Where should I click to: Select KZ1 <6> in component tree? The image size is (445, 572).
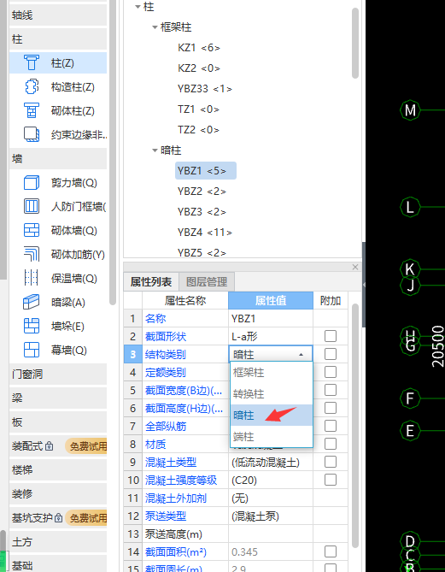(x=199, y=48)
